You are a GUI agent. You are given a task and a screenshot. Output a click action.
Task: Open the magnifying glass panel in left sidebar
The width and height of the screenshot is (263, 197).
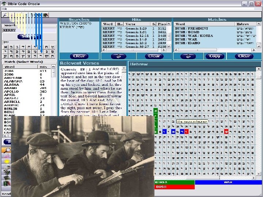click(x=6, y=150)
